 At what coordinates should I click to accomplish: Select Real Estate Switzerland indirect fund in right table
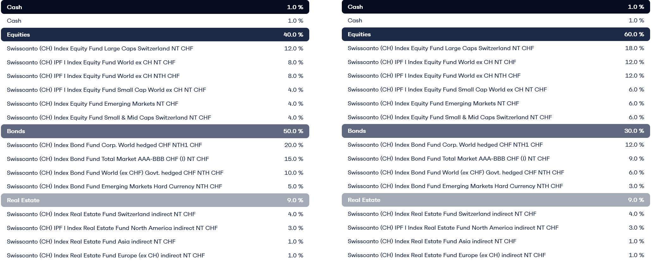tap(442, 214)
